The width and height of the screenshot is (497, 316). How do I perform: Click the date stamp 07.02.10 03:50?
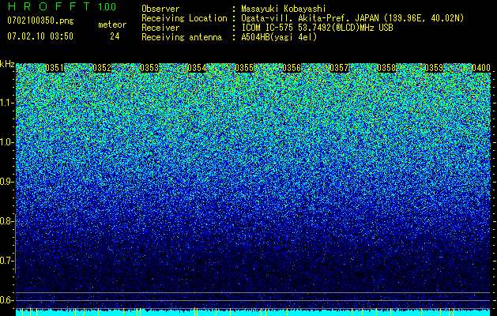40,36
